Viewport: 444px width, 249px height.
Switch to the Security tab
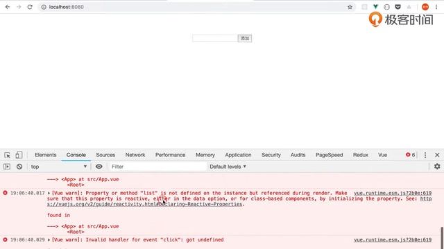pyautogui.click(x=271, y=155)
